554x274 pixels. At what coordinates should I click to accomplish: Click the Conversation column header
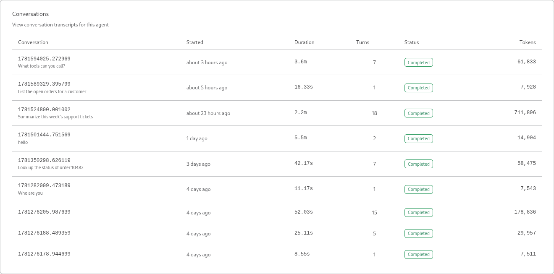coord(33,42)
